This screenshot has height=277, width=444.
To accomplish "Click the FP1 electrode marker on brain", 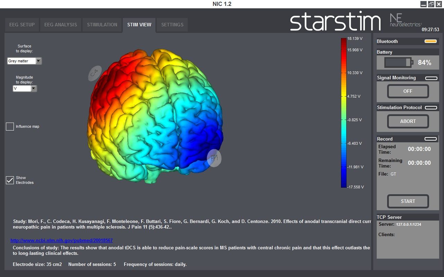I will tap(214, 158).
